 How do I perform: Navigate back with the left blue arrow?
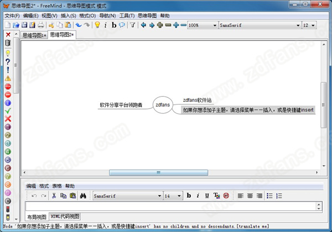click(x=143, y=25)
